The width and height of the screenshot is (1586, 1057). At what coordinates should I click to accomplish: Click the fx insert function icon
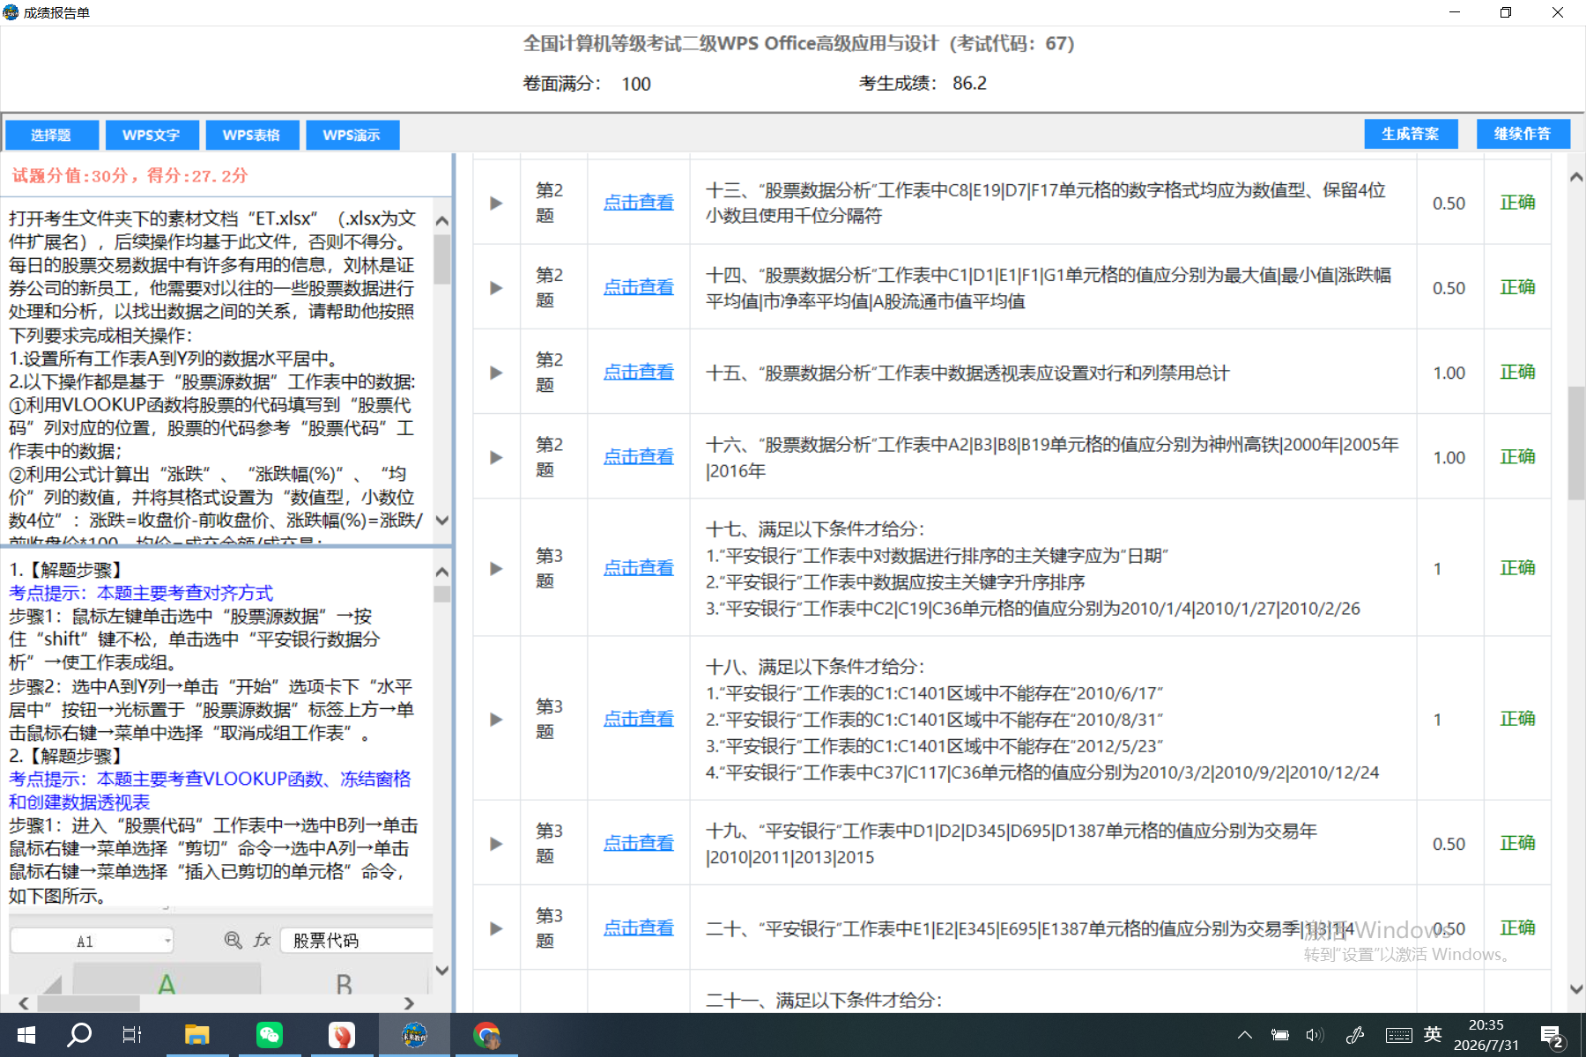coord(262,941)
